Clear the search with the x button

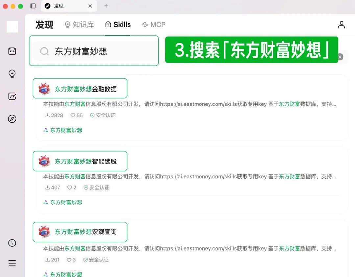pyautogui.click(x=340, y=57)
